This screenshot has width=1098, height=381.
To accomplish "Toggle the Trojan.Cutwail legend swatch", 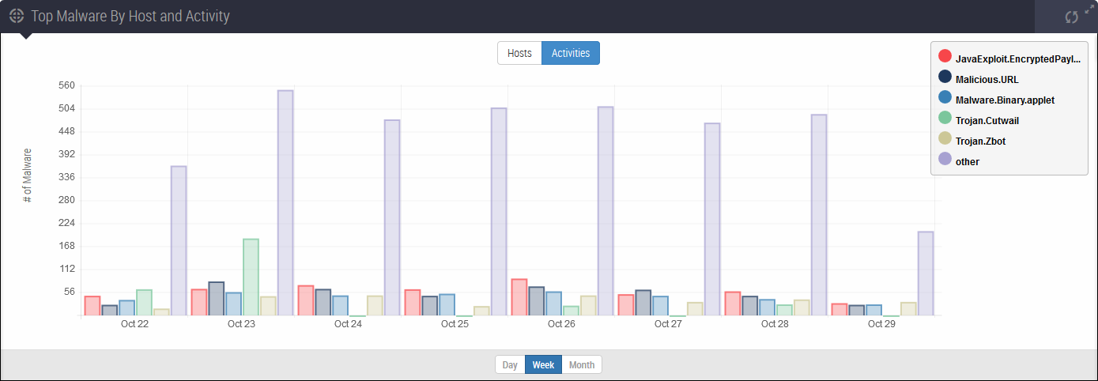I will (944, 119).
